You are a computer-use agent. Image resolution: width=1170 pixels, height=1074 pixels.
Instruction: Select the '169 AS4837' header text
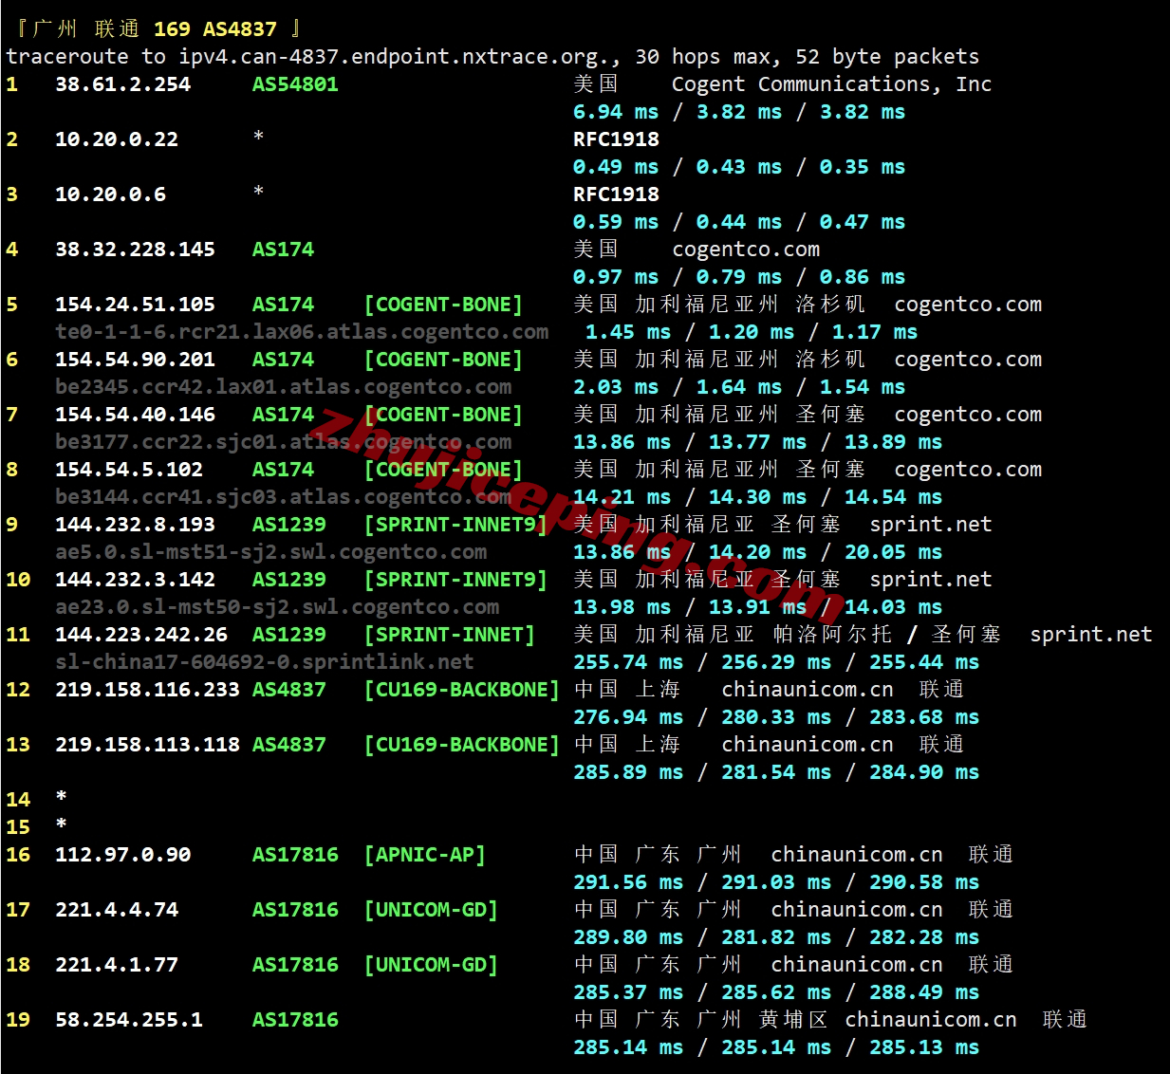tap(215, 29)
